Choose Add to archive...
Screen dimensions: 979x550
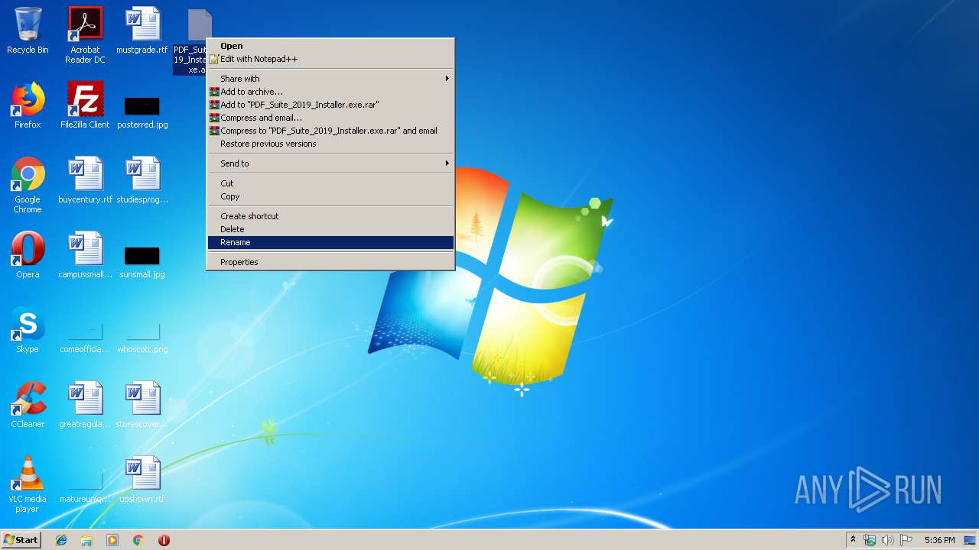pyautogui.click(x=330, y=92)
